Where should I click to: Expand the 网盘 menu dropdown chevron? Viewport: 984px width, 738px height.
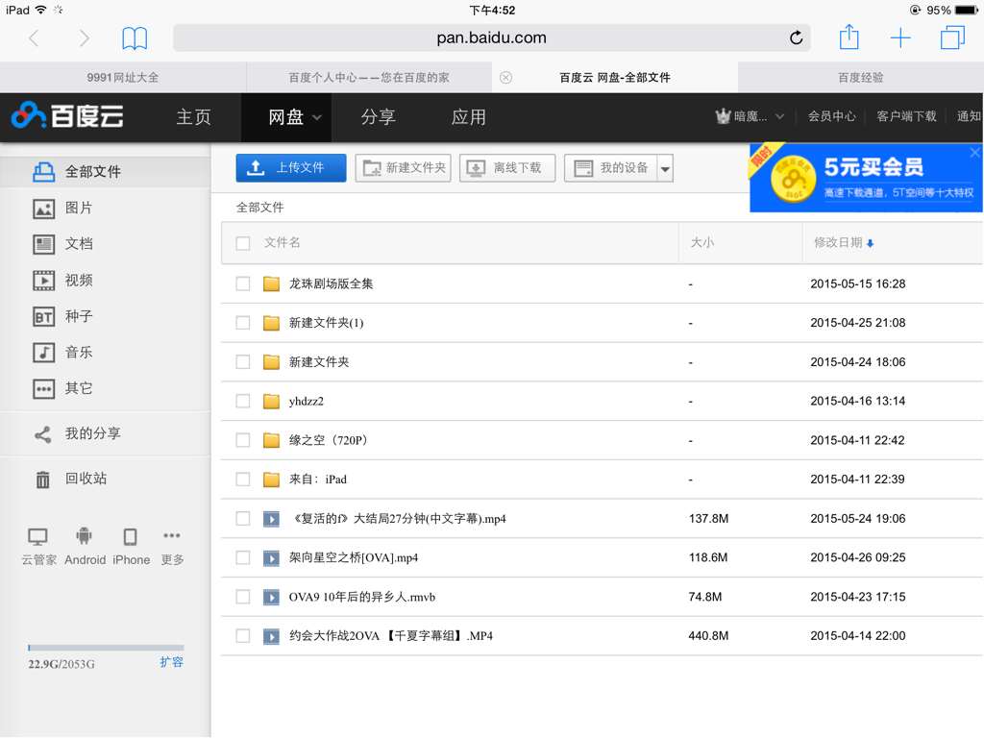(317, 117)
